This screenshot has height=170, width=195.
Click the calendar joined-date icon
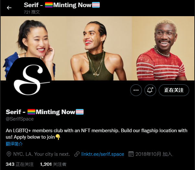131,154
